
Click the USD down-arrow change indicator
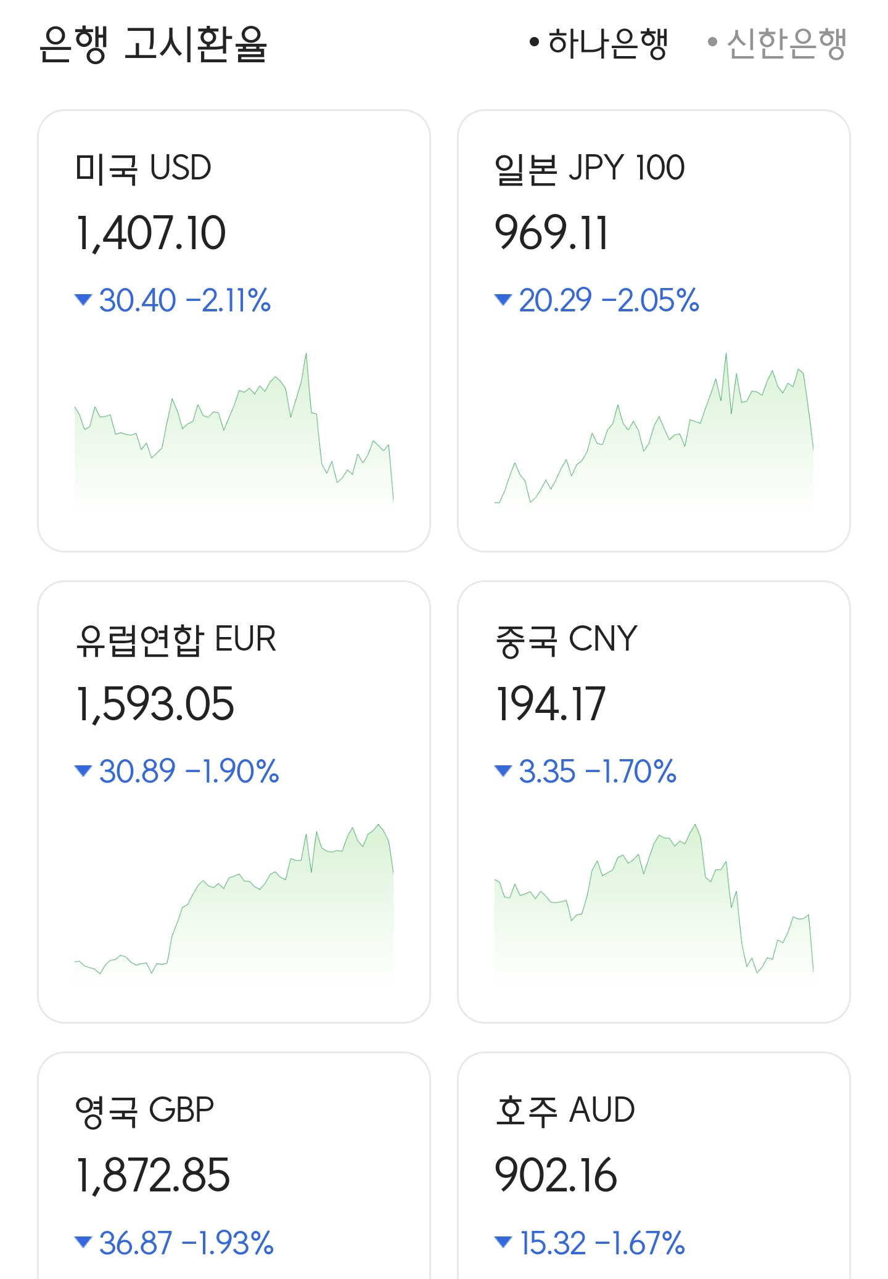(83, 300)
